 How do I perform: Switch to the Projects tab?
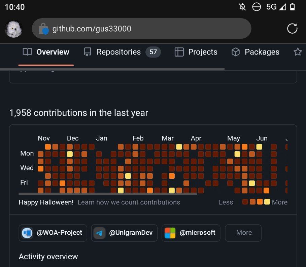pyautogui.click(x=196, y=52)
